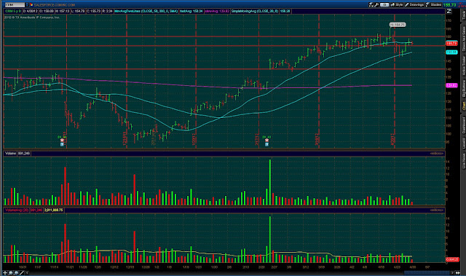
Task: Click the earnings event icon near 2/27
Action: click(267, 141)
